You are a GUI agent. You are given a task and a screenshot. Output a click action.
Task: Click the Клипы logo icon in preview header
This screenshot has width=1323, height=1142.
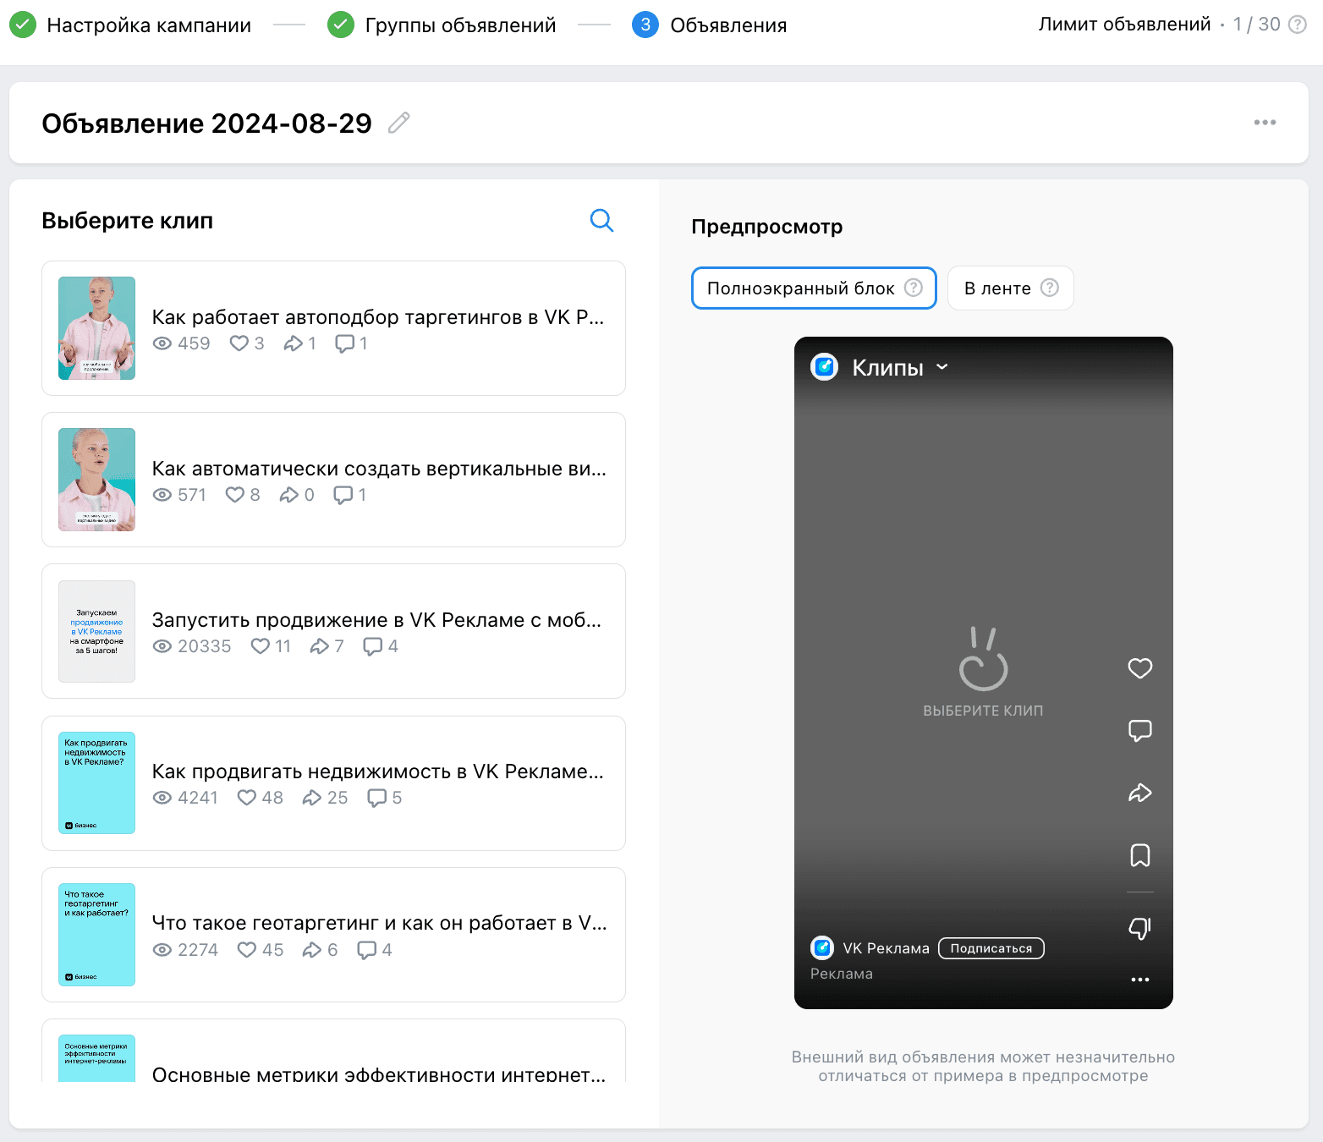pos(825,367)
